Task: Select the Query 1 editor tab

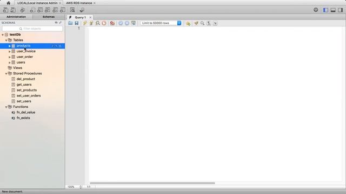Action: [80, 17]
